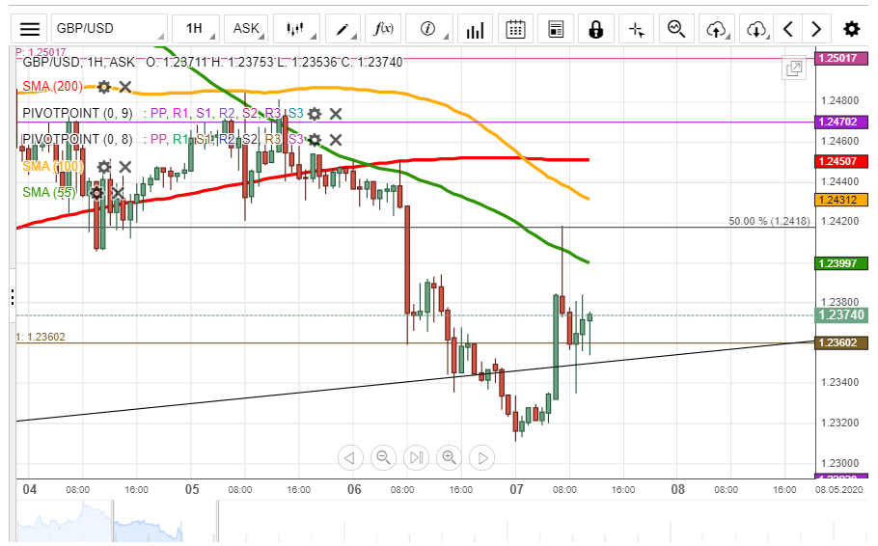Viewport: 878px width, 546px height.
Task: Click the SMA (200) legend label
Action: tap(53, 86)
